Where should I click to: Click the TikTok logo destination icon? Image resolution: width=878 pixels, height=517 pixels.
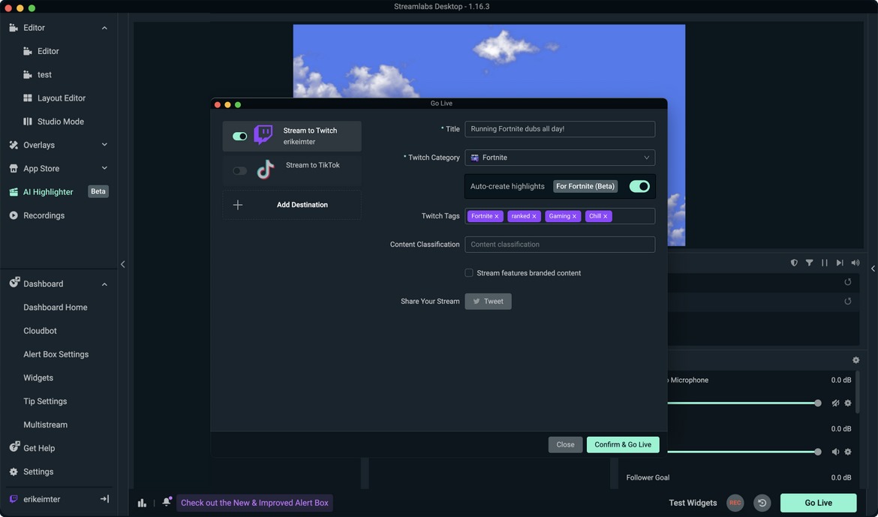tap(266, 169)
